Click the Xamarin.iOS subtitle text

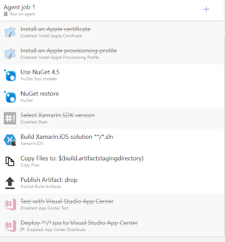coord(32,143)
